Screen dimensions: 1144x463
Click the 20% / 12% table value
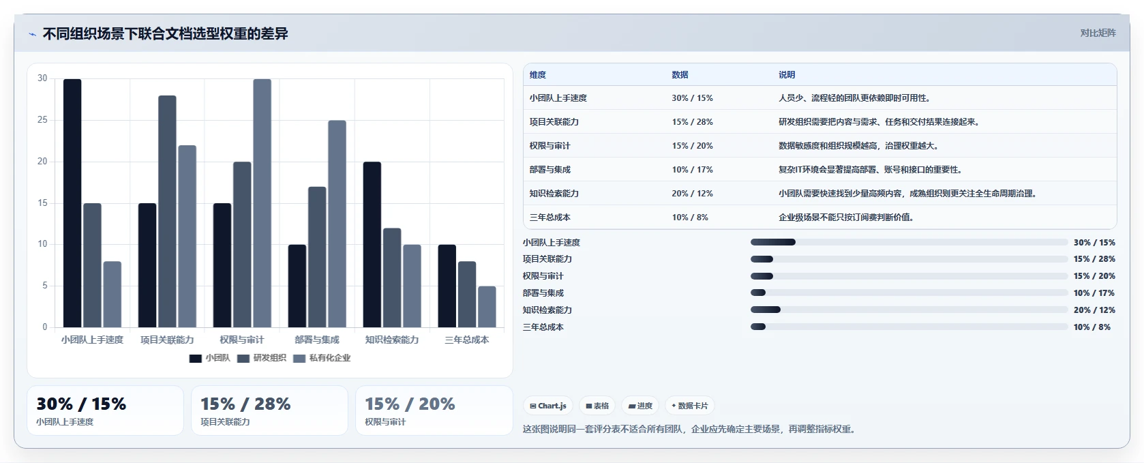click(692, 194)
